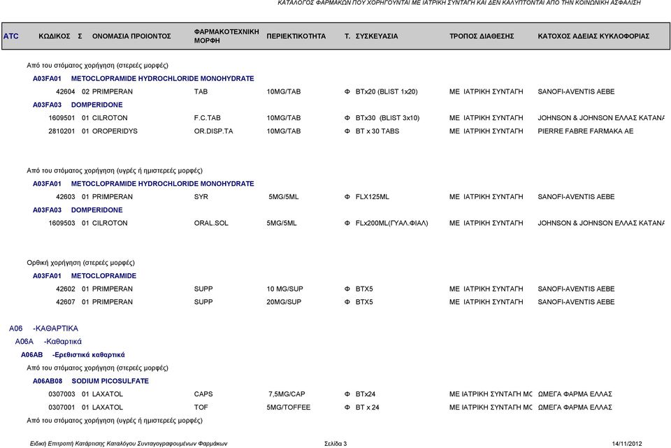
Task: Click the TOF form cell
Action: [x=201, y=407]
